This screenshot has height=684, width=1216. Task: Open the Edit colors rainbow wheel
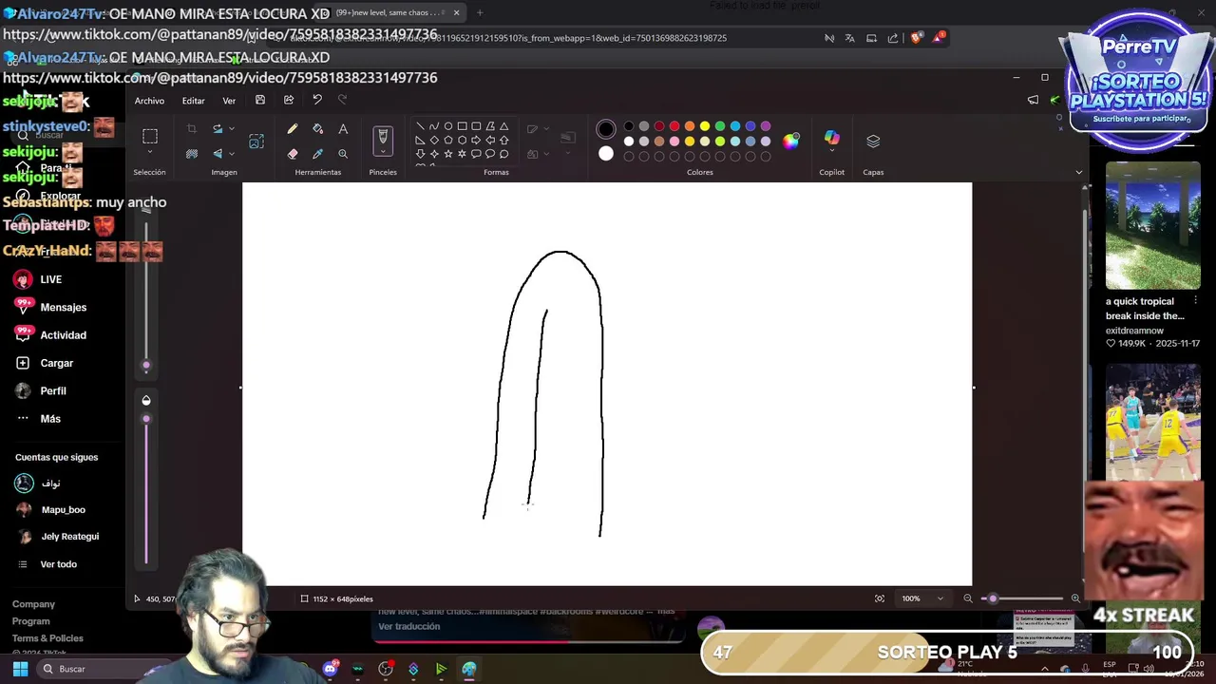pos(791,142)
